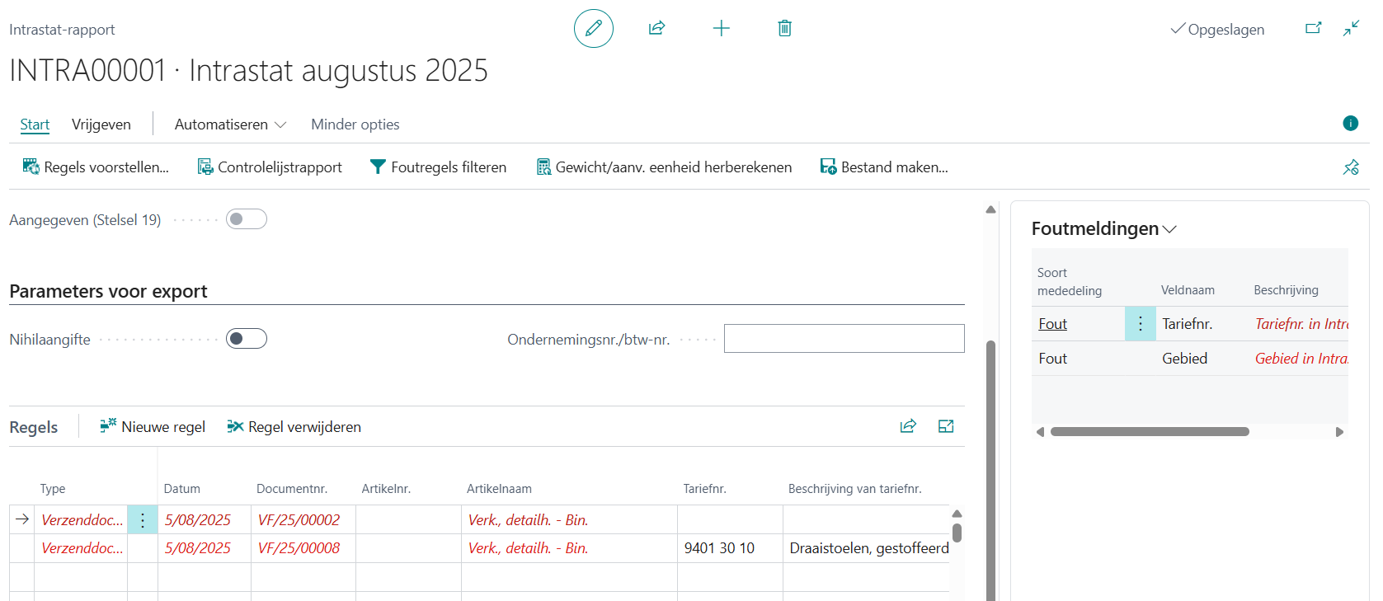Screen dimensions: 1383x601
Task: Expand the Automatiseren dropdown
Action: coord(230,124)
